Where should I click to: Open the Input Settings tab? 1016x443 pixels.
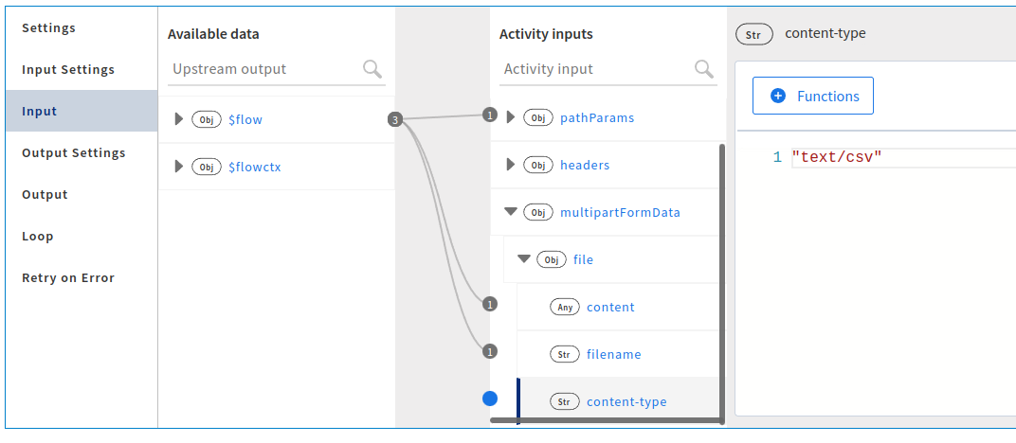(68, 69)
